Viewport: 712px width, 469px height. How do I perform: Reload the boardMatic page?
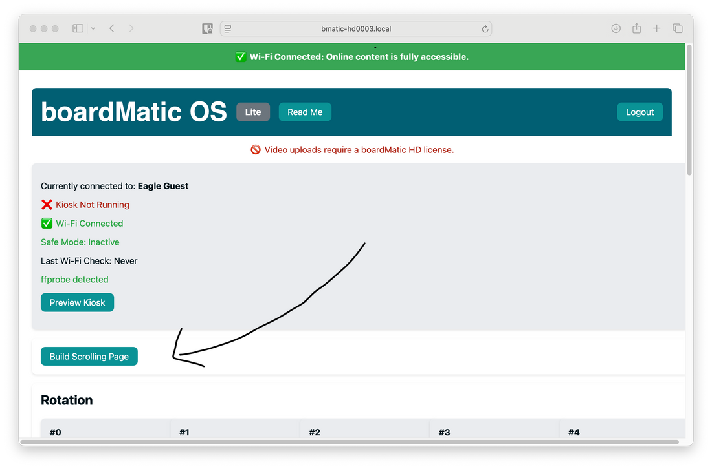[484, 28]
